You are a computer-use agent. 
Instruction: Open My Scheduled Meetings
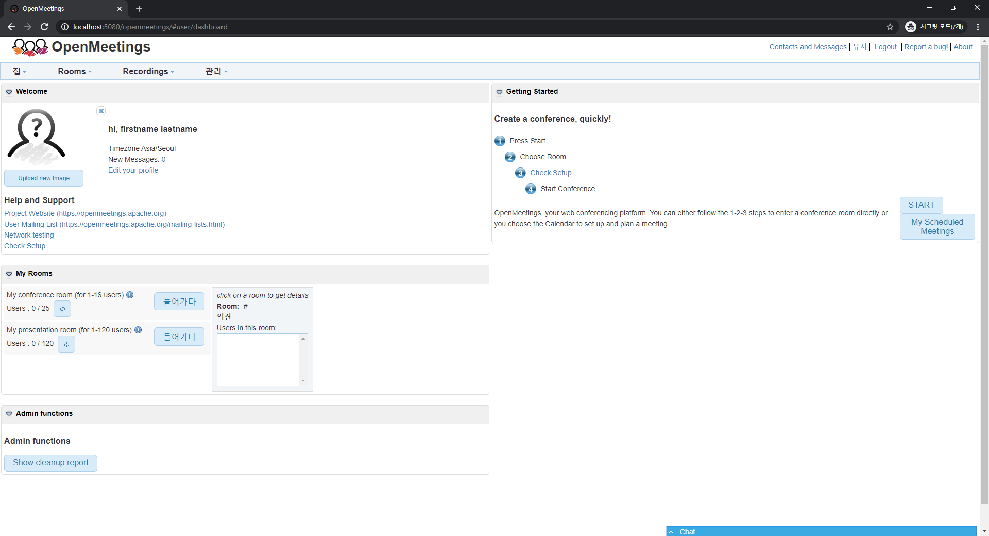click(937, 227)
